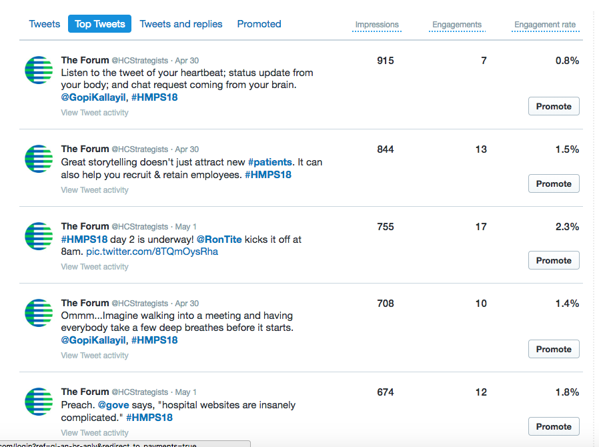Open The Forum avatar on Preach tweet

pos(39,402)
